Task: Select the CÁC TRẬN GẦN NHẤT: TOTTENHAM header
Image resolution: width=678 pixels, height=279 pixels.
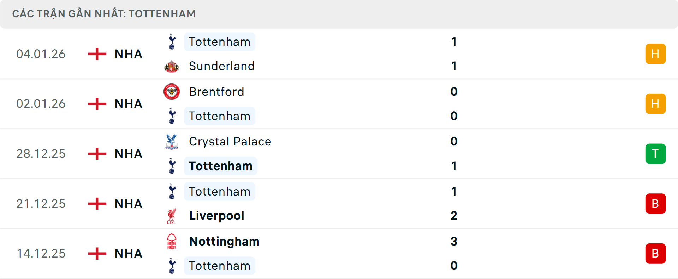Action: tap(104, 14)
